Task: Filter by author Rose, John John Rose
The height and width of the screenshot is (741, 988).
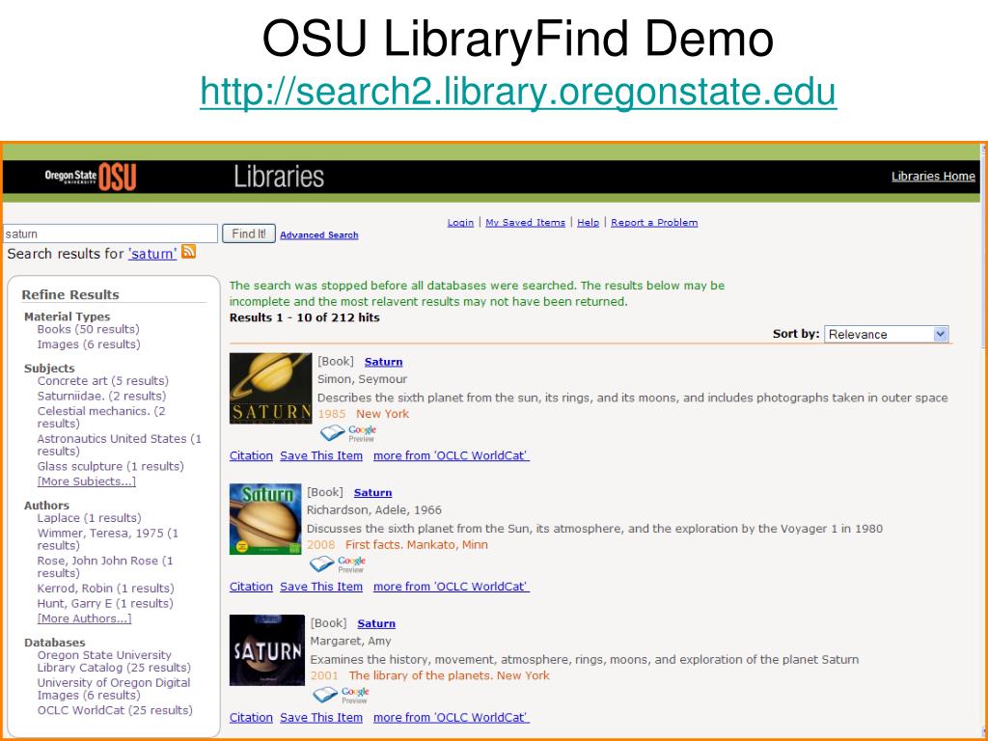Action: coord(105,567)
